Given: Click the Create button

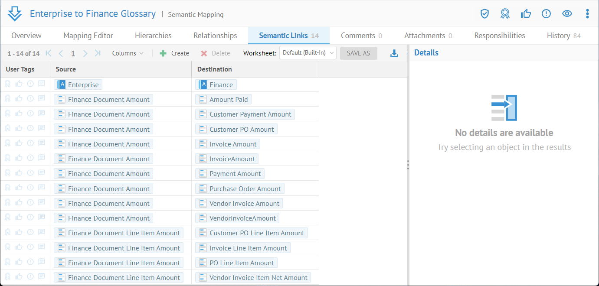Looking at the screenshot, I should coord(174,53).
